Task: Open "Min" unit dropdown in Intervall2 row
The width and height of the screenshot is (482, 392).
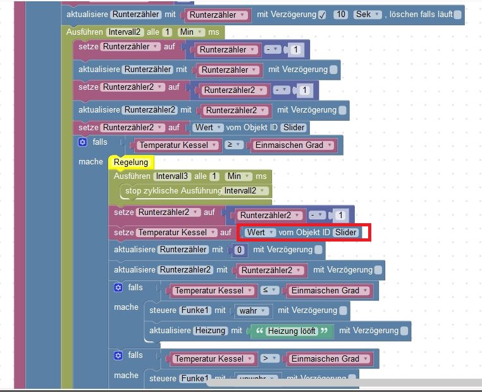Action: click(x=191, y=32)
